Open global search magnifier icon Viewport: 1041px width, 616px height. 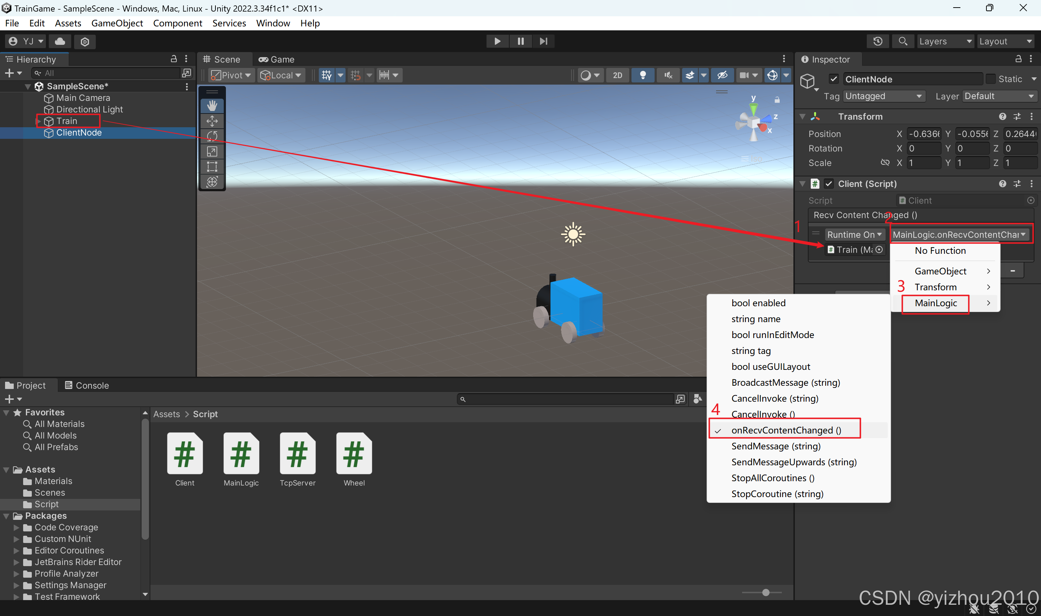pyautogui.click(x=903, y=41)
